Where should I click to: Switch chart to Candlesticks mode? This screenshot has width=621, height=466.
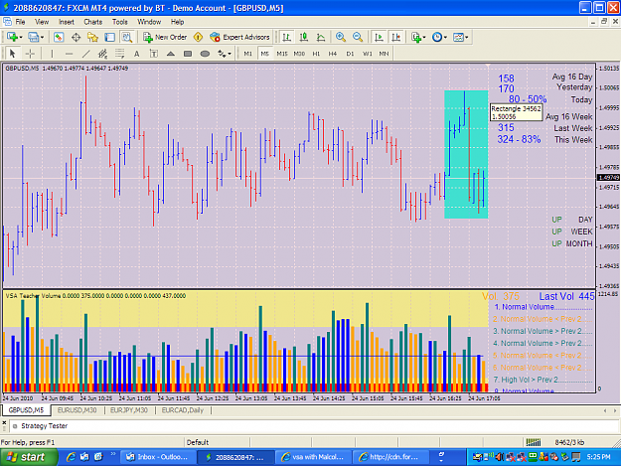coord(304,37)
